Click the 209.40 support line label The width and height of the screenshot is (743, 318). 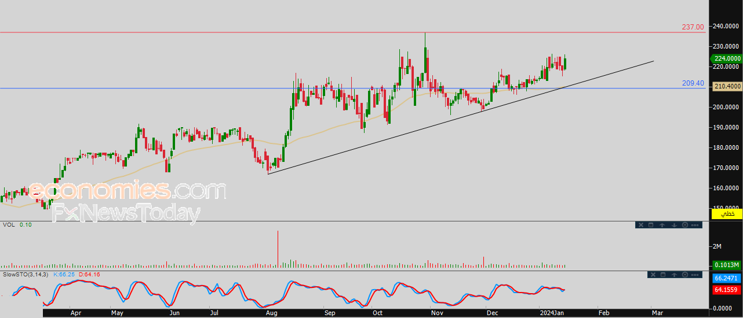click(693, 83)
